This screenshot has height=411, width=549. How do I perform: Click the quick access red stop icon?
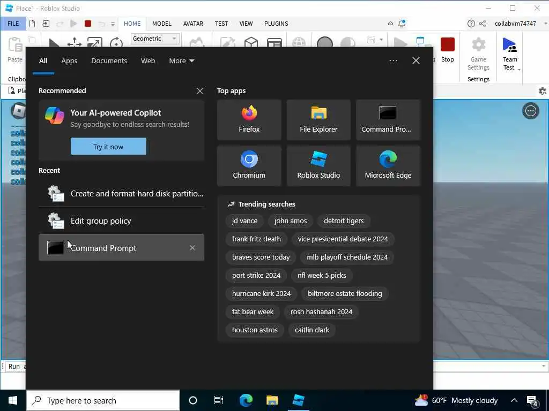pyautogui.click(x=88, y=24)
